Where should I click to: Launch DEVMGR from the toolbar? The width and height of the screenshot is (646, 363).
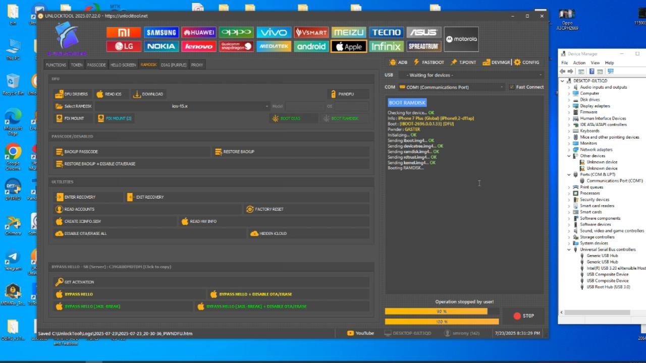497,63
